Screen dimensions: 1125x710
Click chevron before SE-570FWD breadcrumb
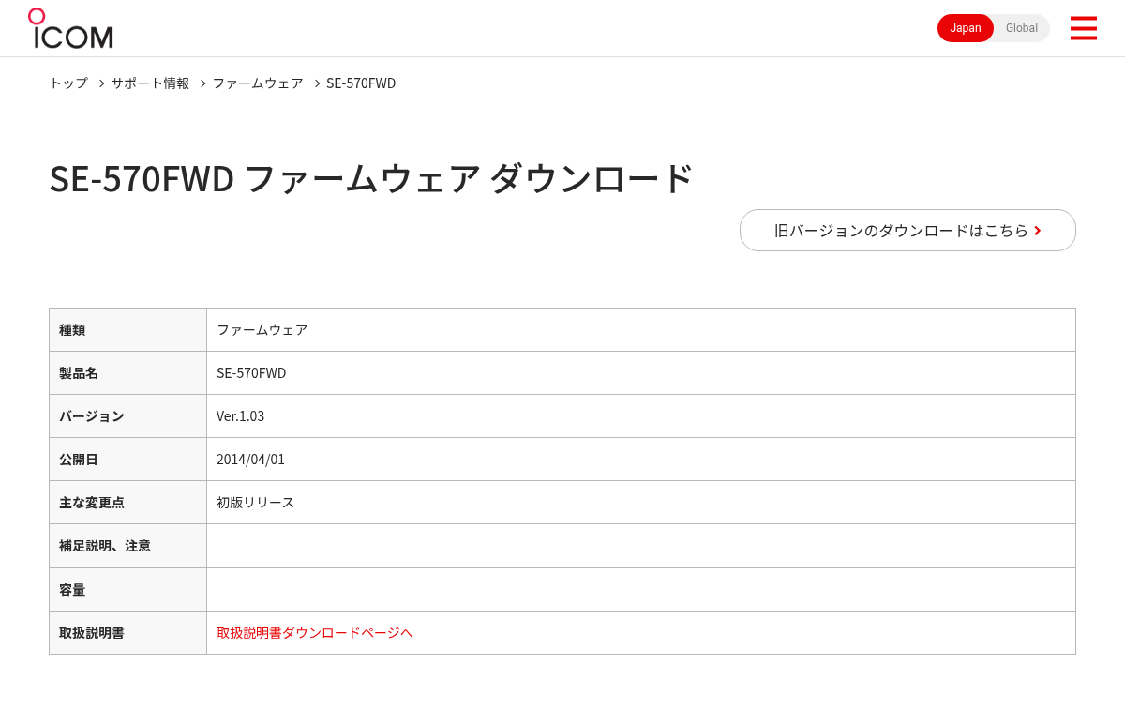pos(317,83)
